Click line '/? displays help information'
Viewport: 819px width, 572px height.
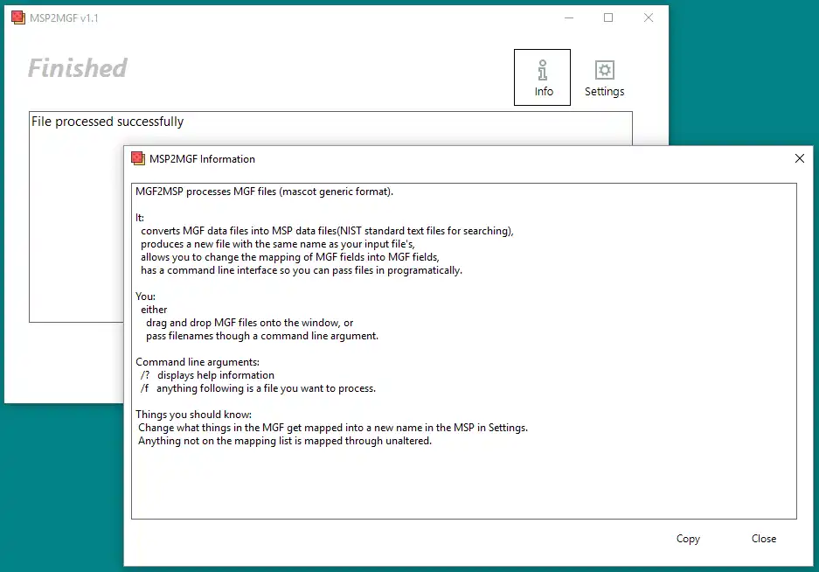pos(207,375)
